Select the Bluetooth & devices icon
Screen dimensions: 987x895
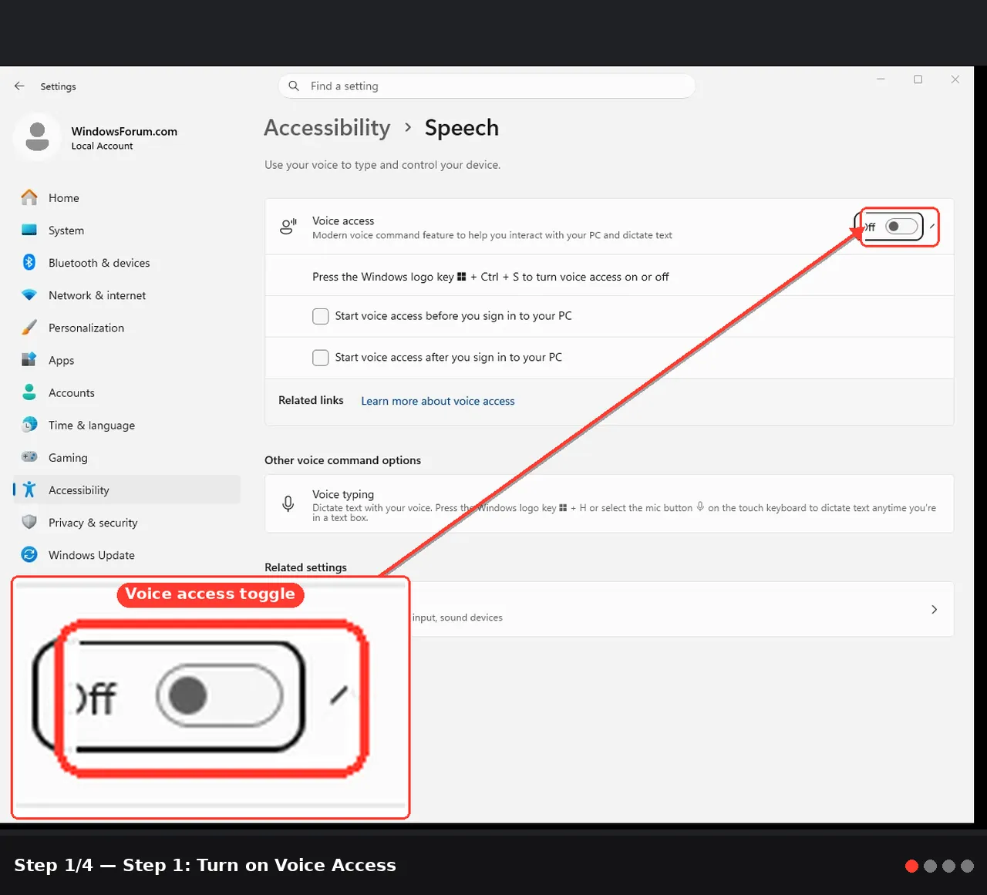(x=29, y=262)
